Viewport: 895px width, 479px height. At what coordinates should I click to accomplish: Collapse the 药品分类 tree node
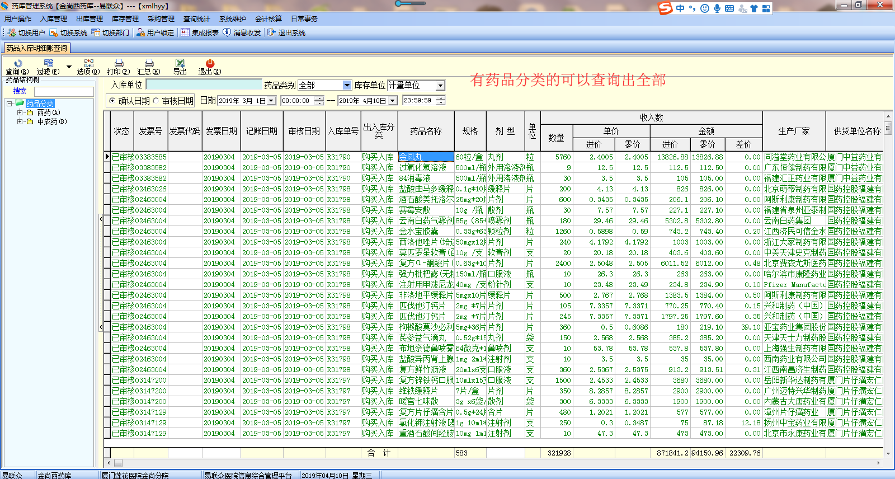10,104
